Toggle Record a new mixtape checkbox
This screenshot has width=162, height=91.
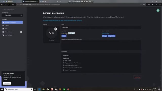[x=64, y=70]
